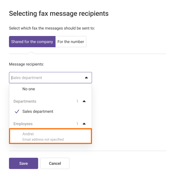The width and height of the screenshot is (175, 178).
Task: Click the checkmark beside Sales department
Action: [17, 111]
